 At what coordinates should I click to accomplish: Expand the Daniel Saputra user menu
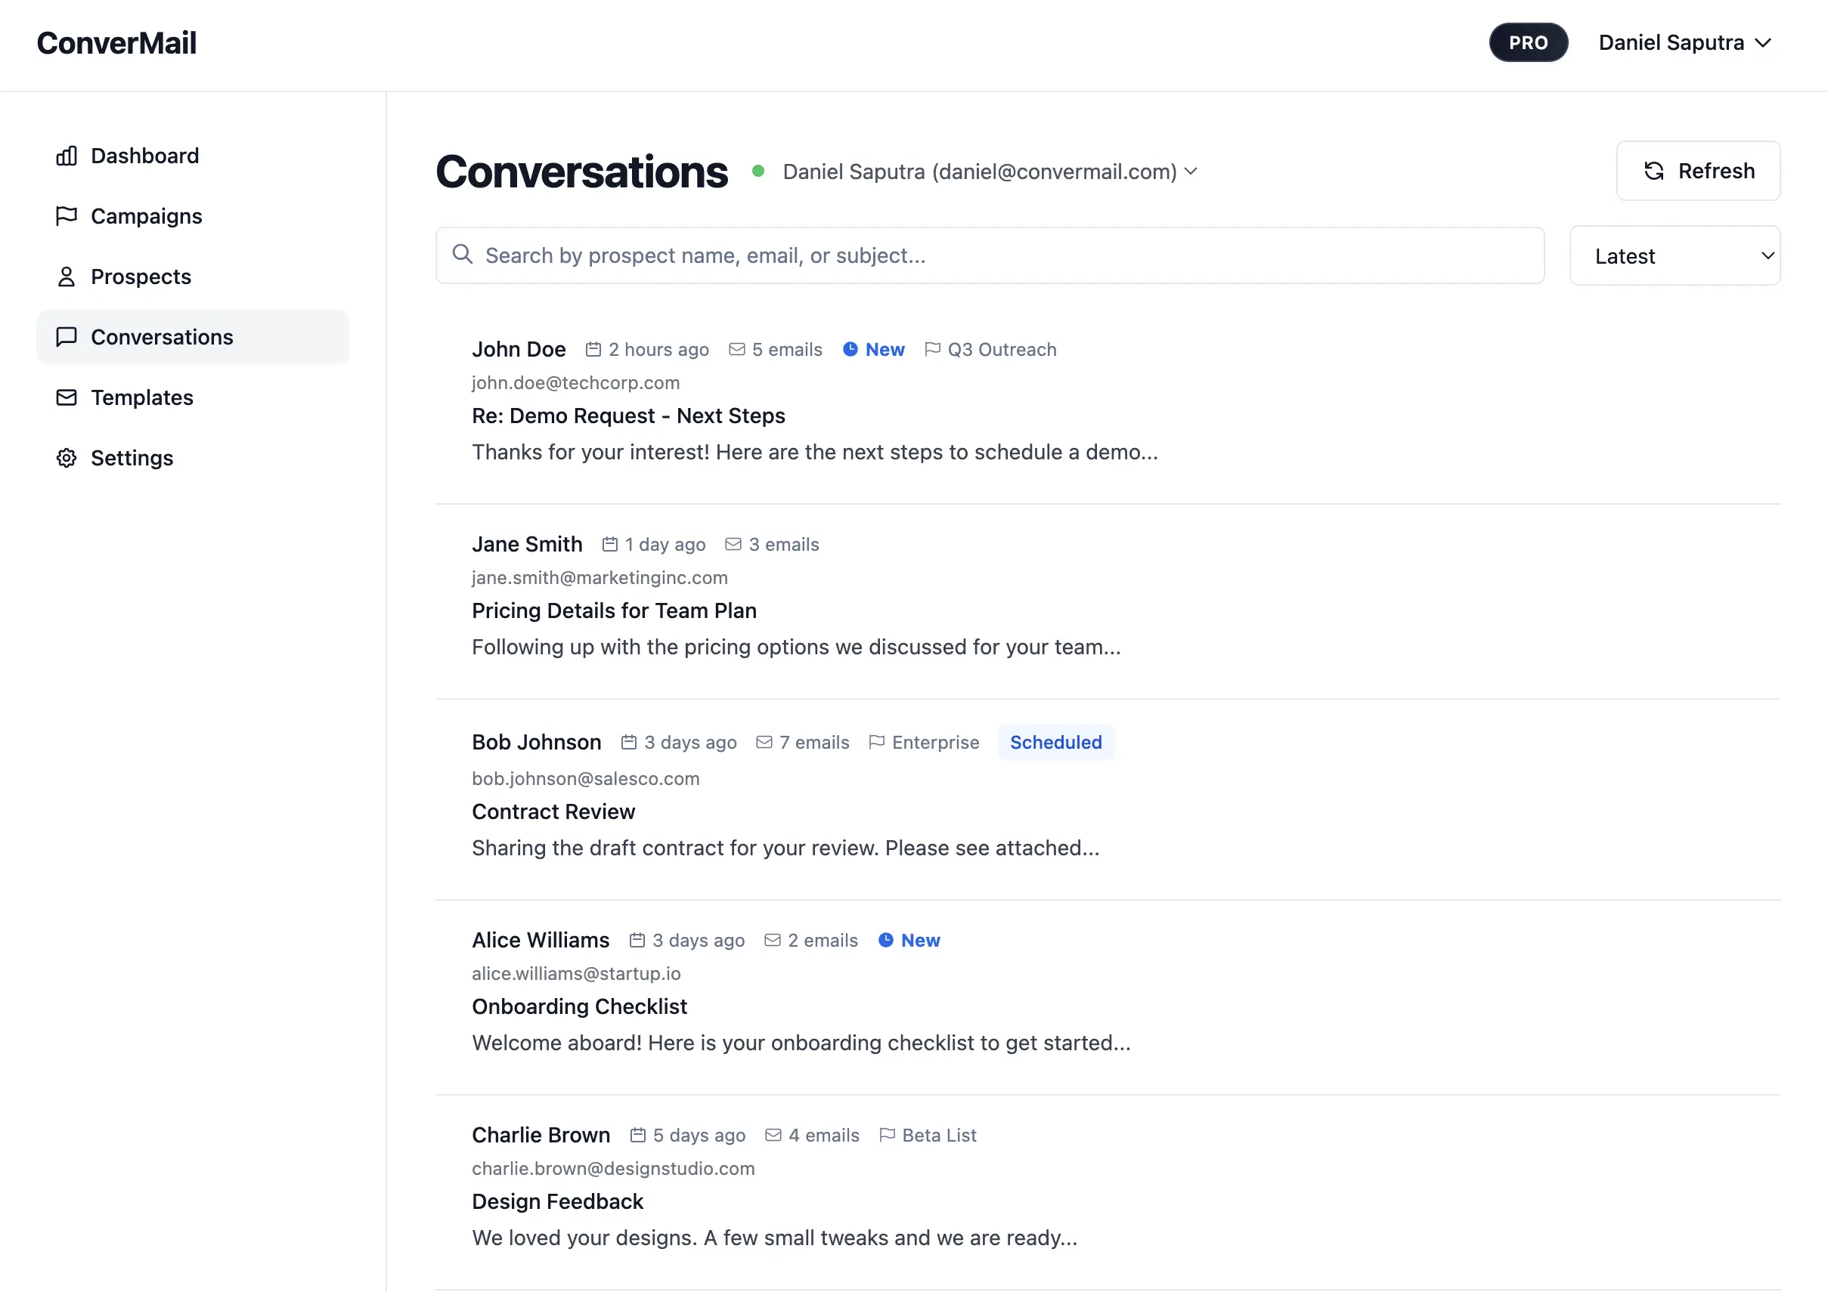(1684, 43)
